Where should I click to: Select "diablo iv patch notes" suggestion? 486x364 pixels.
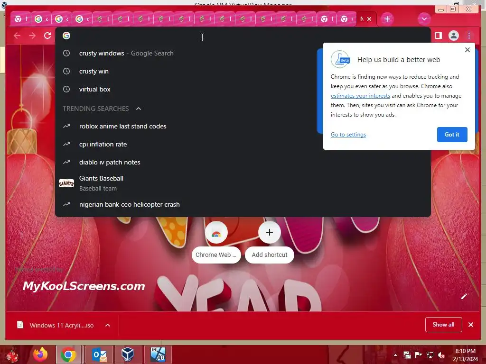(243, 162)
